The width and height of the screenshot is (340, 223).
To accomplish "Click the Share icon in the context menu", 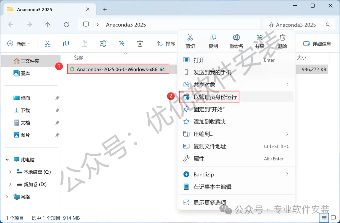I will pos(259,38).
